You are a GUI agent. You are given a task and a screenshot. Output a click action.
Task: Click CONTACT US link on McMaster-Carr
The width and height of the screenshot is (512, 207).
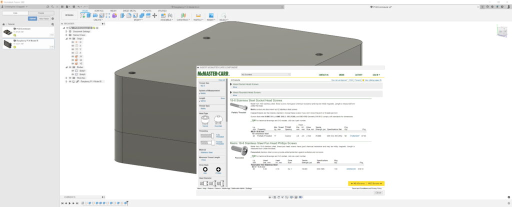pyautogui.click(x=323, y=75)
